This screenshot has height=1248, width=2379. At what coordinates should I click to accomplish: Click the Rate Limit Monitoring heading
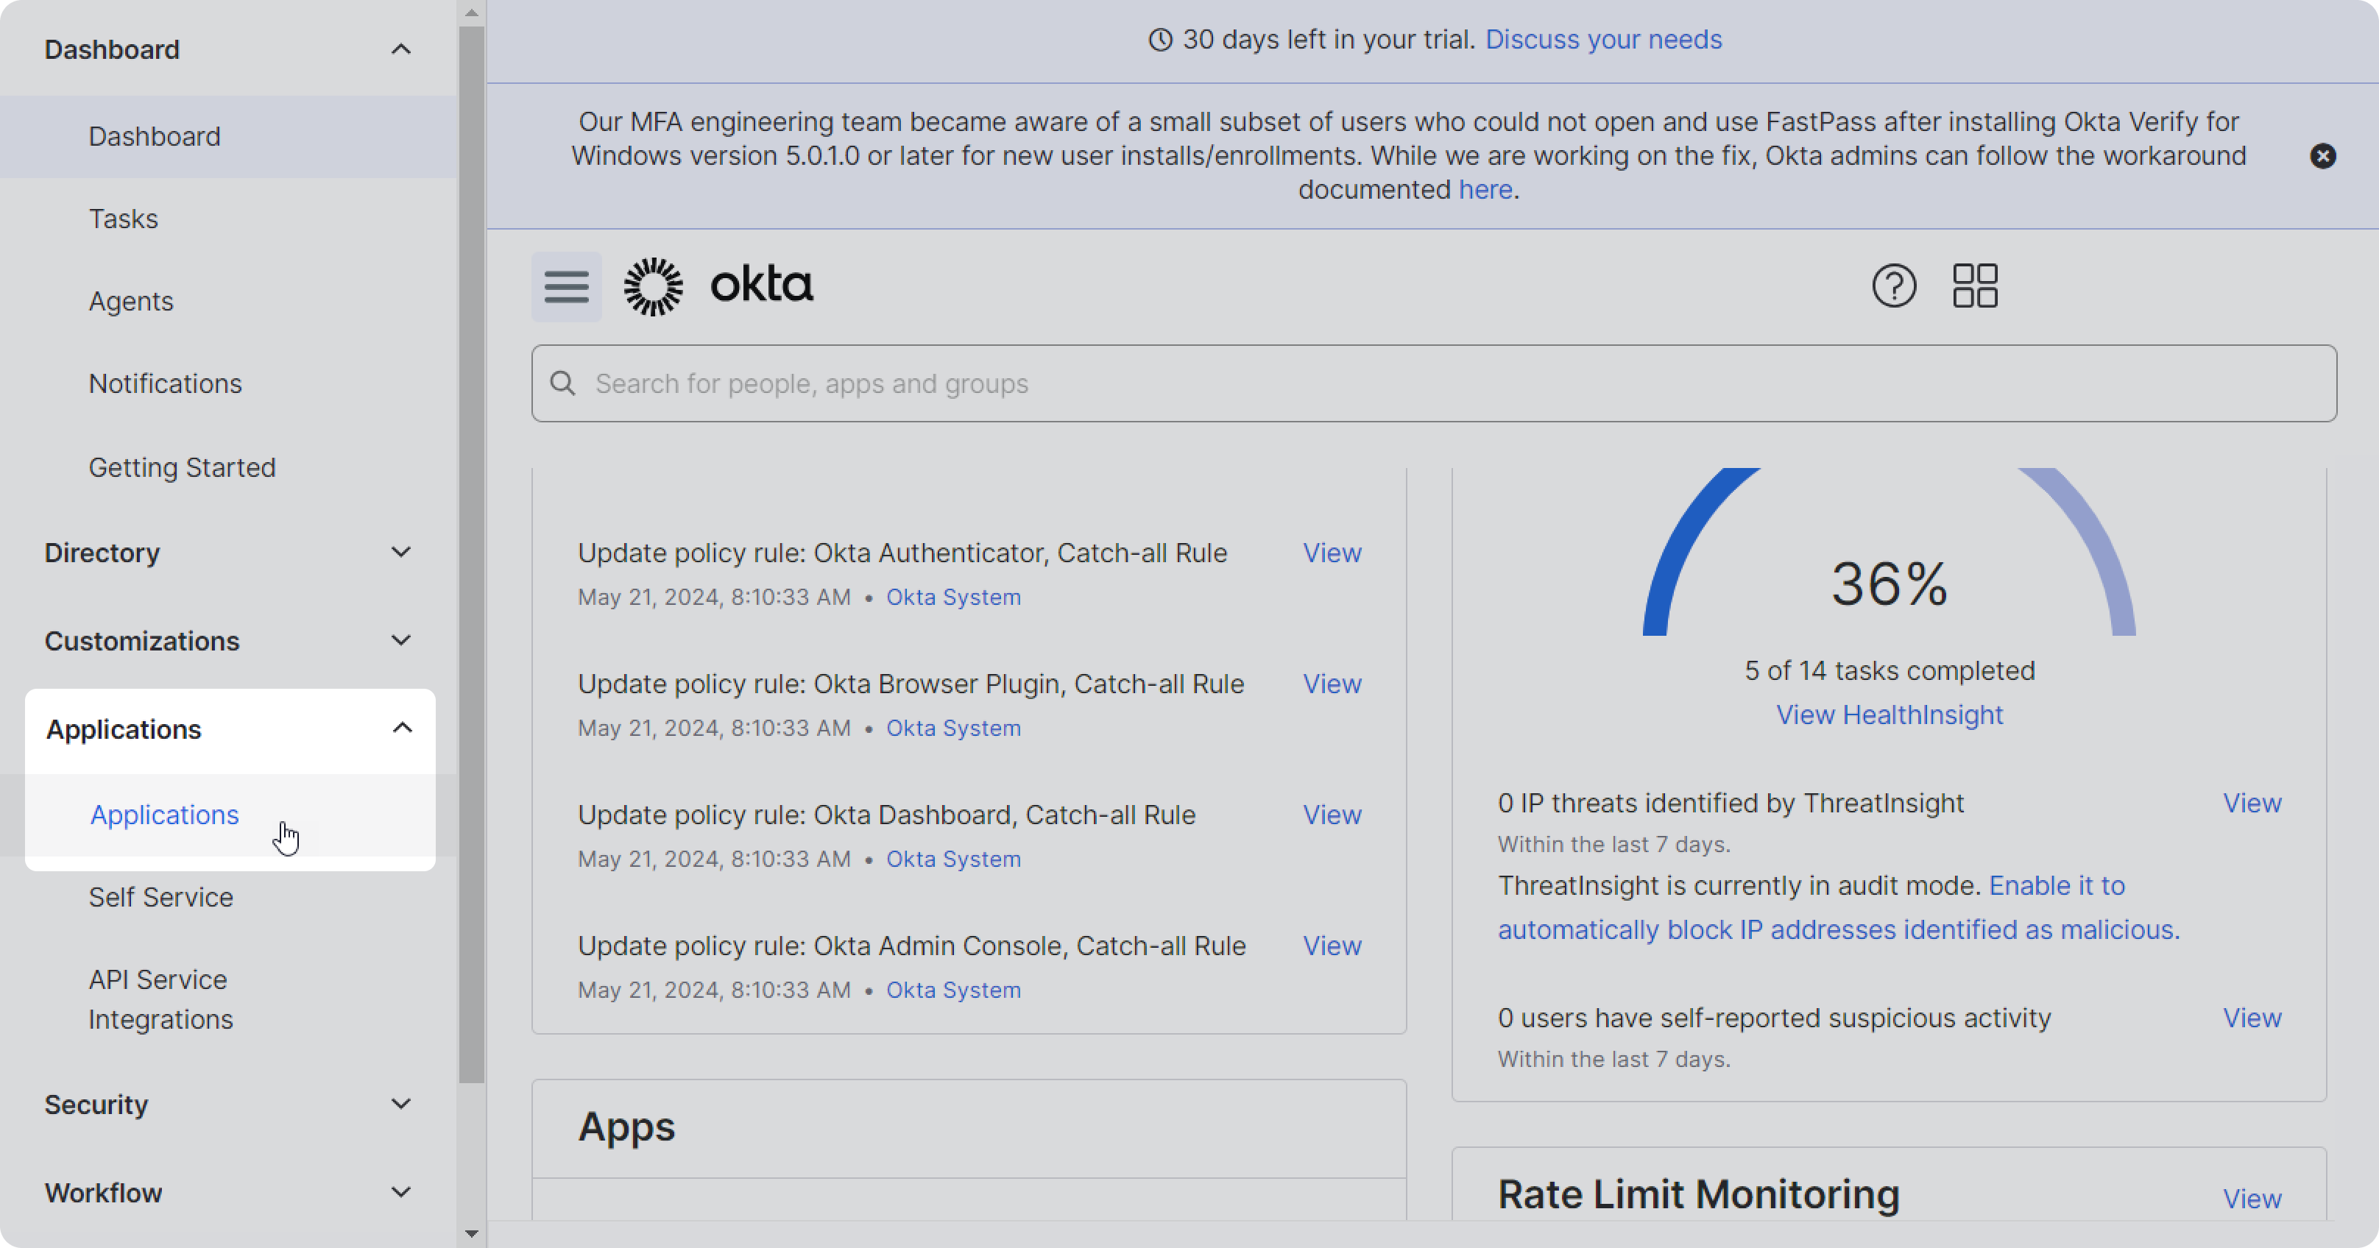tap(1698, 1194)
